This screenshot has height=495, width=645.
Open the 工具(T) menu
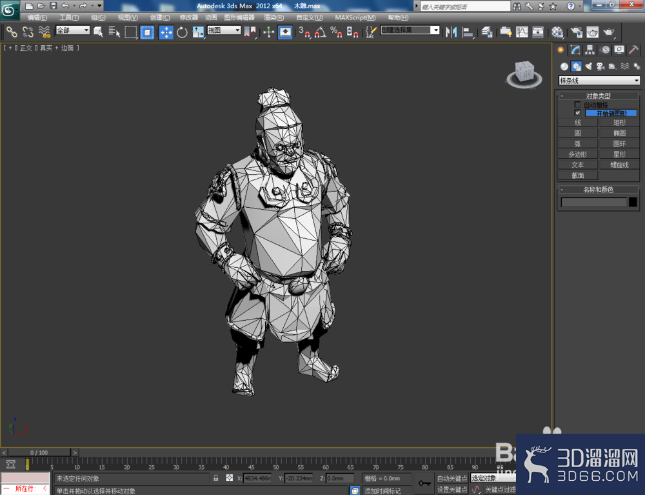coord(69,17)
